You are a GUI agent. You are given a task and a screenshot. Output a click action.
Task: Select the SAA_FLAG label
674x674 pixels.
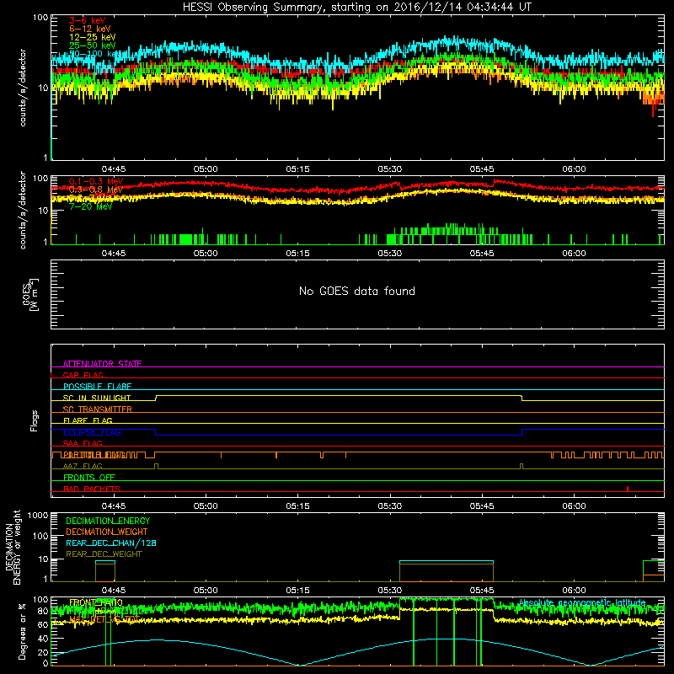(83, 443)
